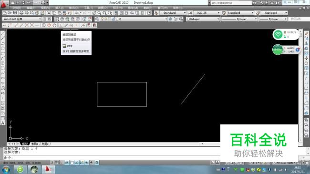Screen dimensions: 310x174
Task: Select the Multiline Text A tool
Action: click(3, 123)
